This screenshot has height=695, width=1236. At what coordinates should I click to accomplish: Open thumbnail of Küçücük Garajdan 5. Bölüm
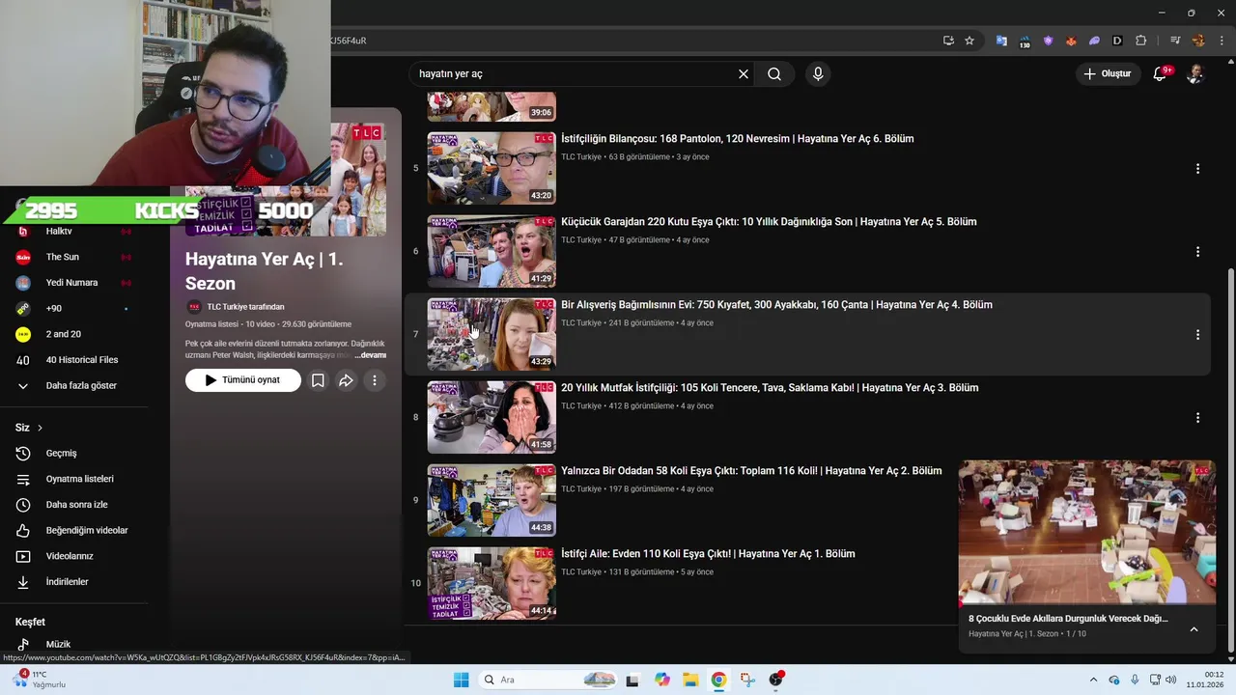point(492,251)
